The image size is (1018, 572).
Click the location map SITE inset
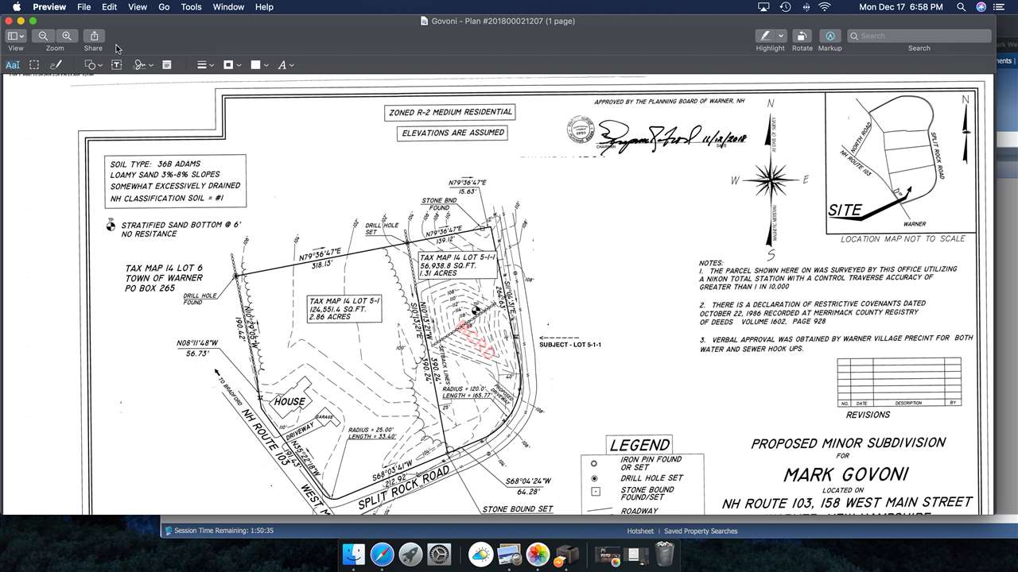coord(901,163)
